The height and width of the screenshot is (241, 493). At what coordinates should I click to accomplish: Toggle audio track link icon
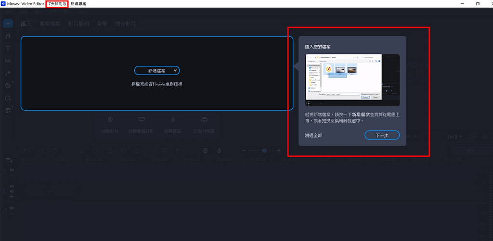(x=12, y=213)
